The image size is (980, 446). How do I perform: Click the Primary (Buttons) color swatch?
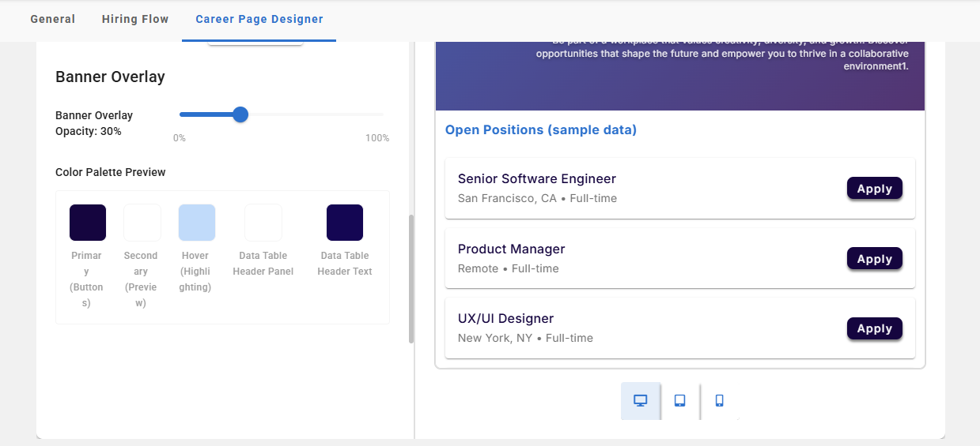click(88, 223)
